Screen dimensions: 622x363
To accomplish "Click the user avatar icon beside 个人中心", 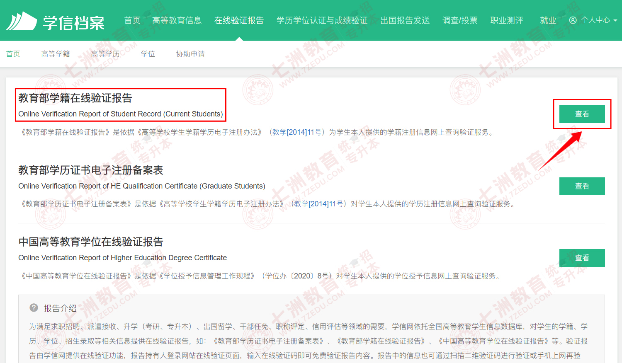I will 573,20.
